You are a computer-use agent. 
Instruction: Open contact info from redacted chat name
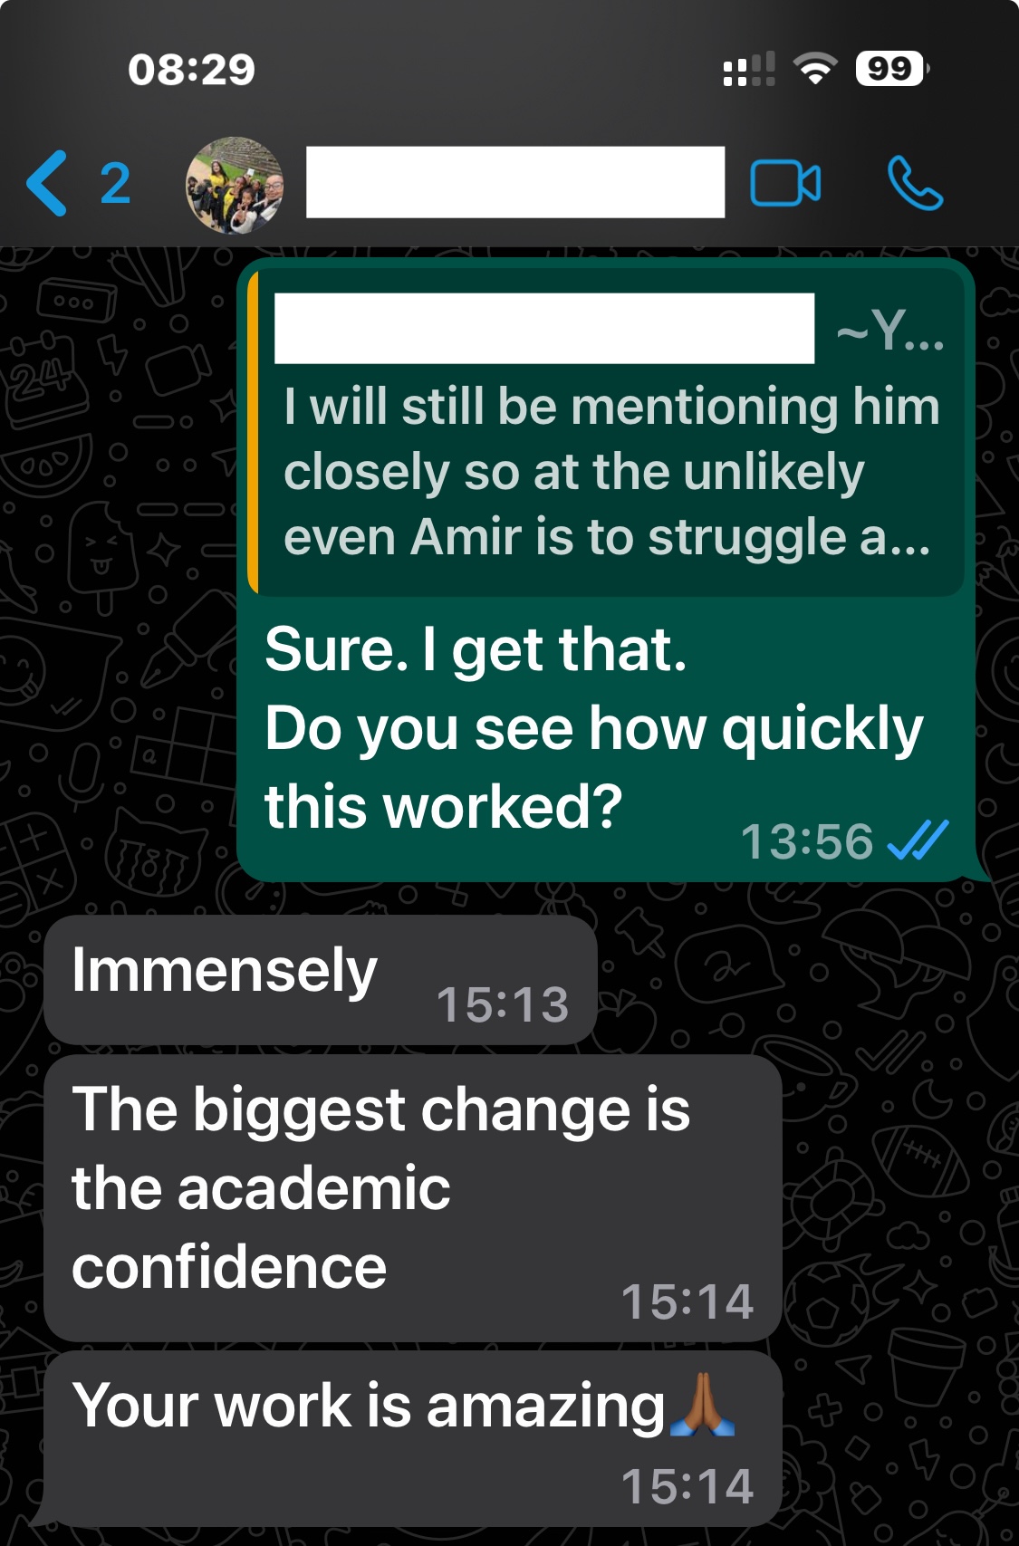[515, 182]
